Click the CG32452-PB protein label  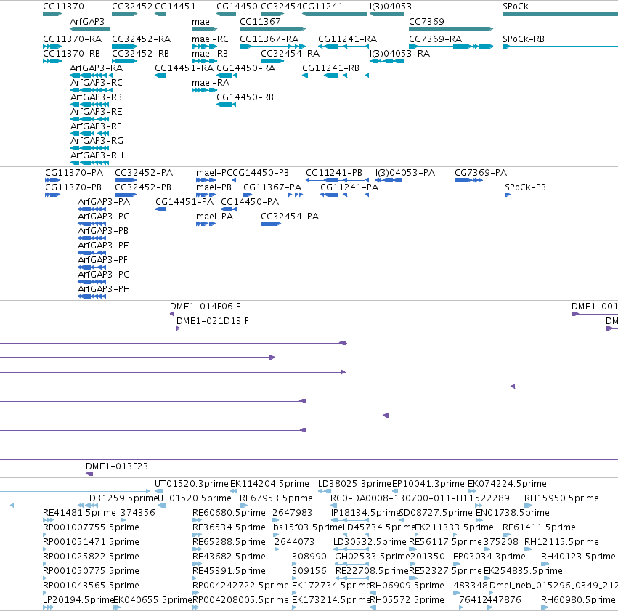(x=142, y=187)
